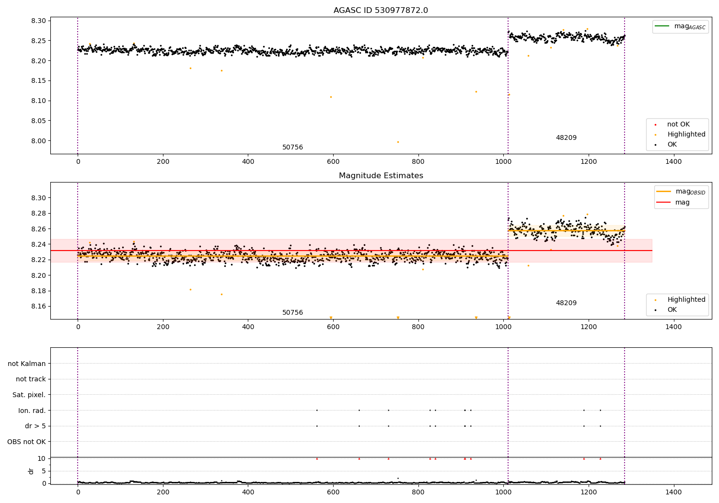The height and width of the screenshot is (503, 719).
Task: Click the '8.16' y-tick in Magnitude Estimates plot
Action: click(38, 307)
